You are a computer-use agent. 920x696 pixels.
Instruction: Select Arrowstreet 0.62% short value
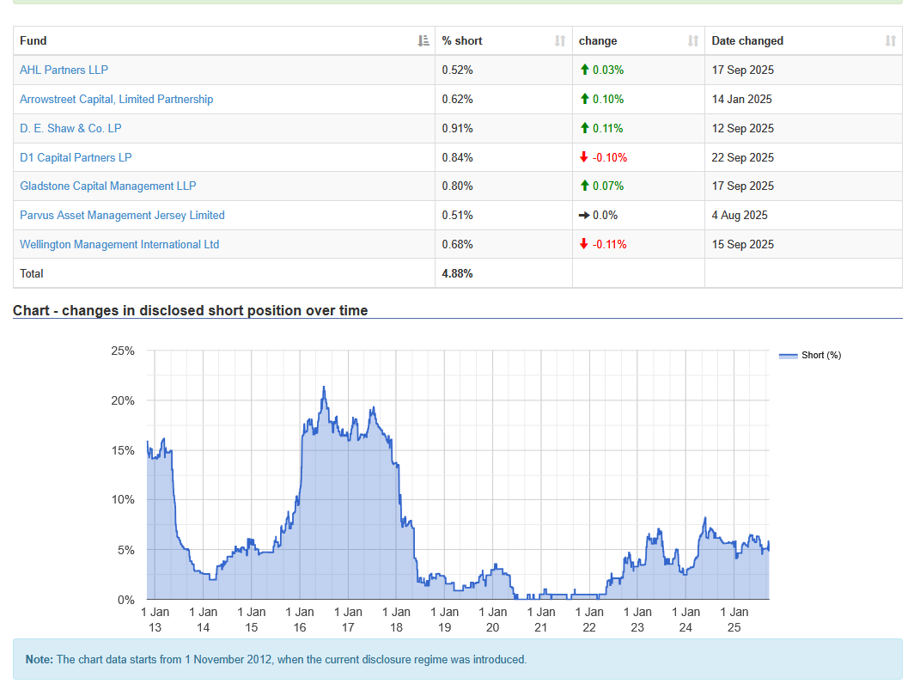coord(457,99)
